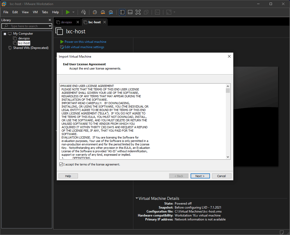The image size is (290, 235).
Task: Collapse the Virtual Machine Details section
Action: tap(137, 198)
